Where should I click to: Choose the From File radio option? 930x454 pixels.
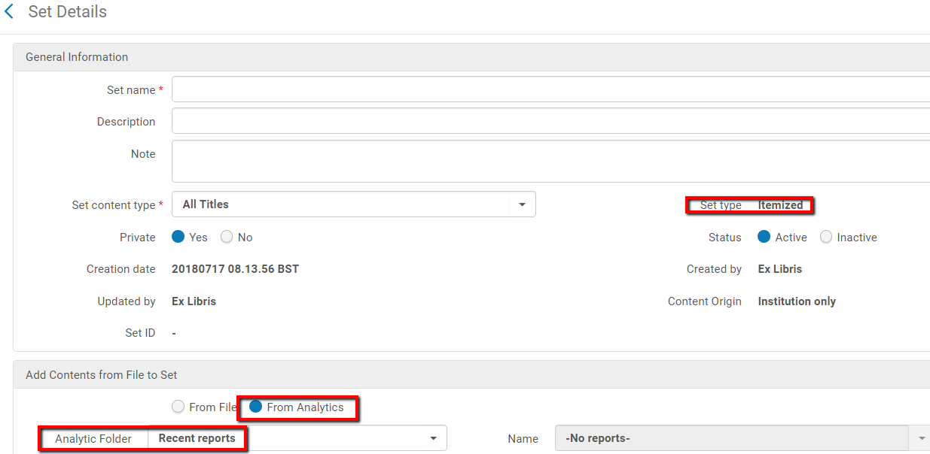(178, 407)
